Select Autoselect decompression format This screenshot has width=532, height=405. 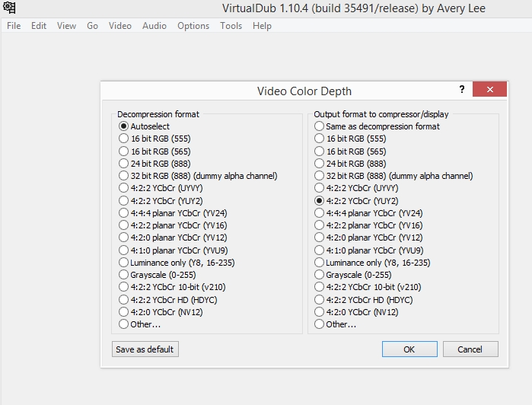[124, 126]
